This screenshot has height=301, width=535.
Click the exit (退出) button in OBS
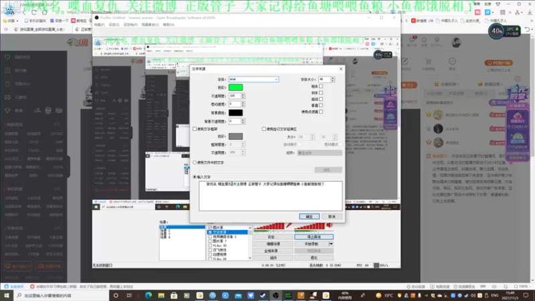click(x=314, y=258)
